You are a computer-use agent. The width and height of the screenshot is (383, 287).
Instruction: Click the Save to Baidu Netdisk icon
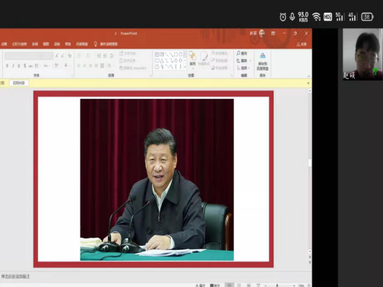(x=262, y=61)
